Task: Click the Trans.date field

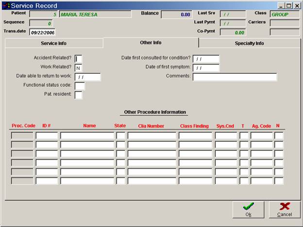Action: coord(42,32)
